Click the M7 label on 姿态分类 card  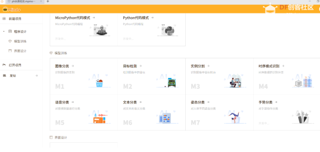coord(195,123)
